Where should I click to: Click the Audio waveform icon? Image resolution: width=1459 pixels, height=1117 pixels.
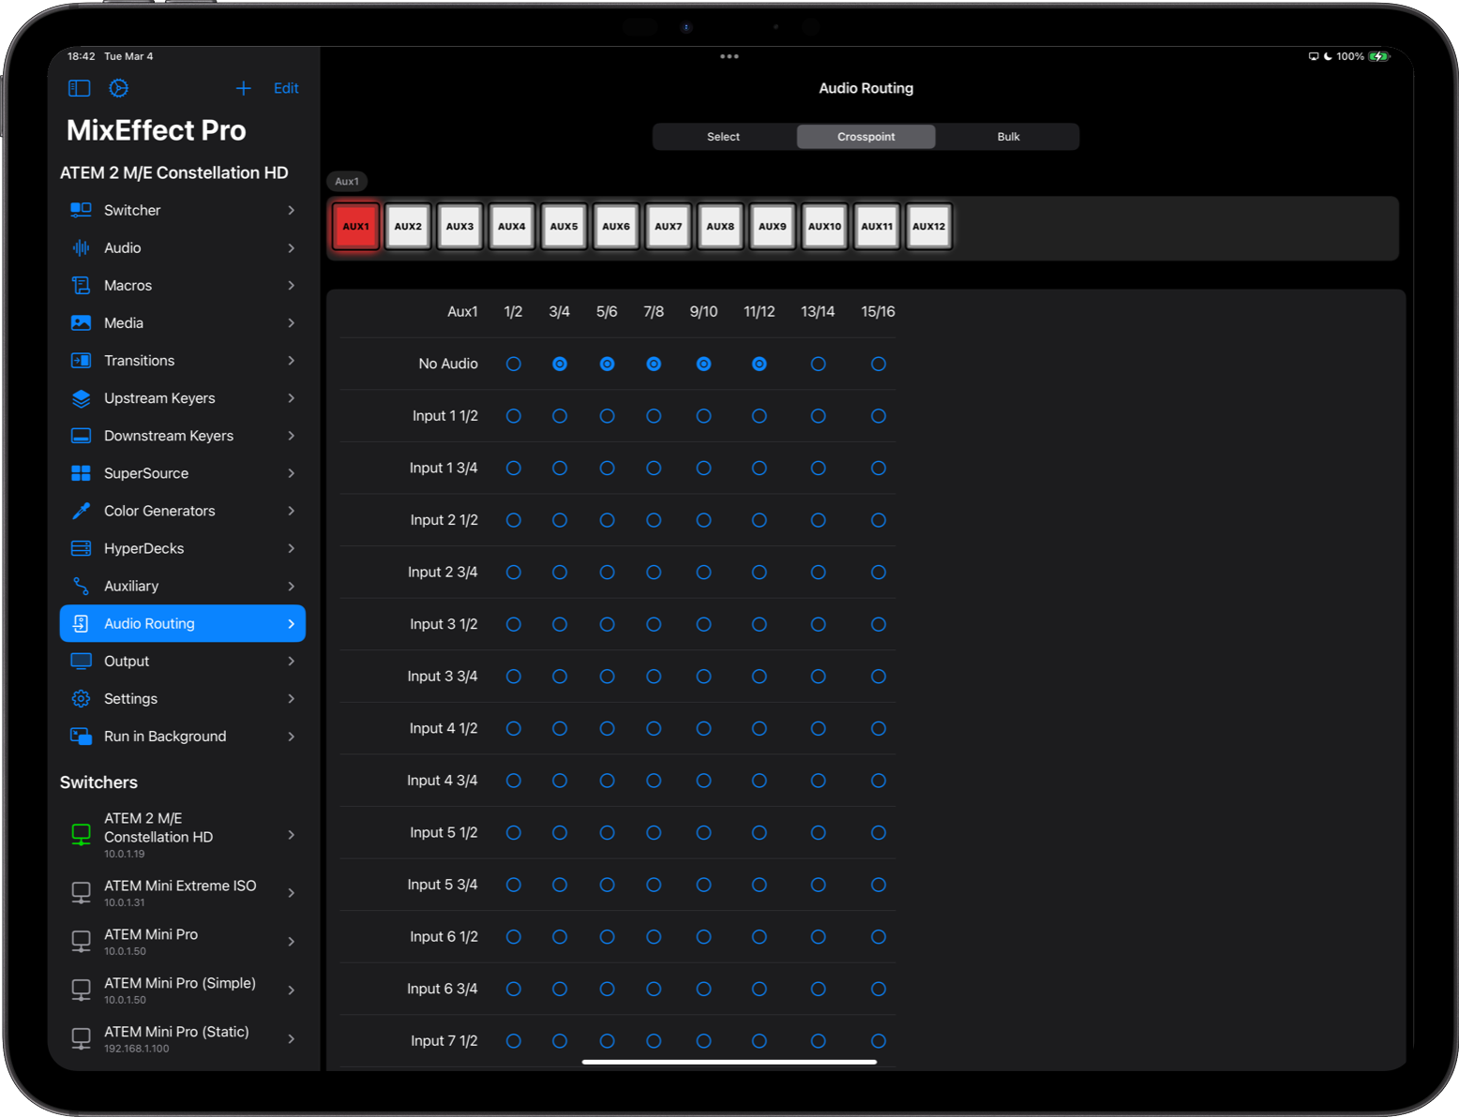82,247
